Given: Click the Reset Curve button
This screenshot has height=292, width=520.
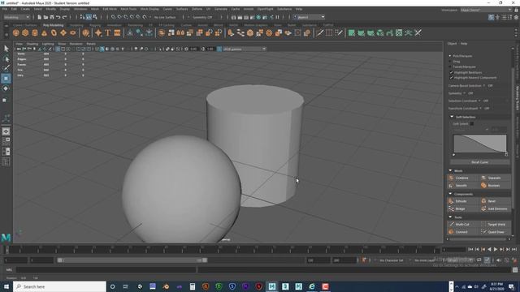Looking at the screenshot, I should 480,162.
